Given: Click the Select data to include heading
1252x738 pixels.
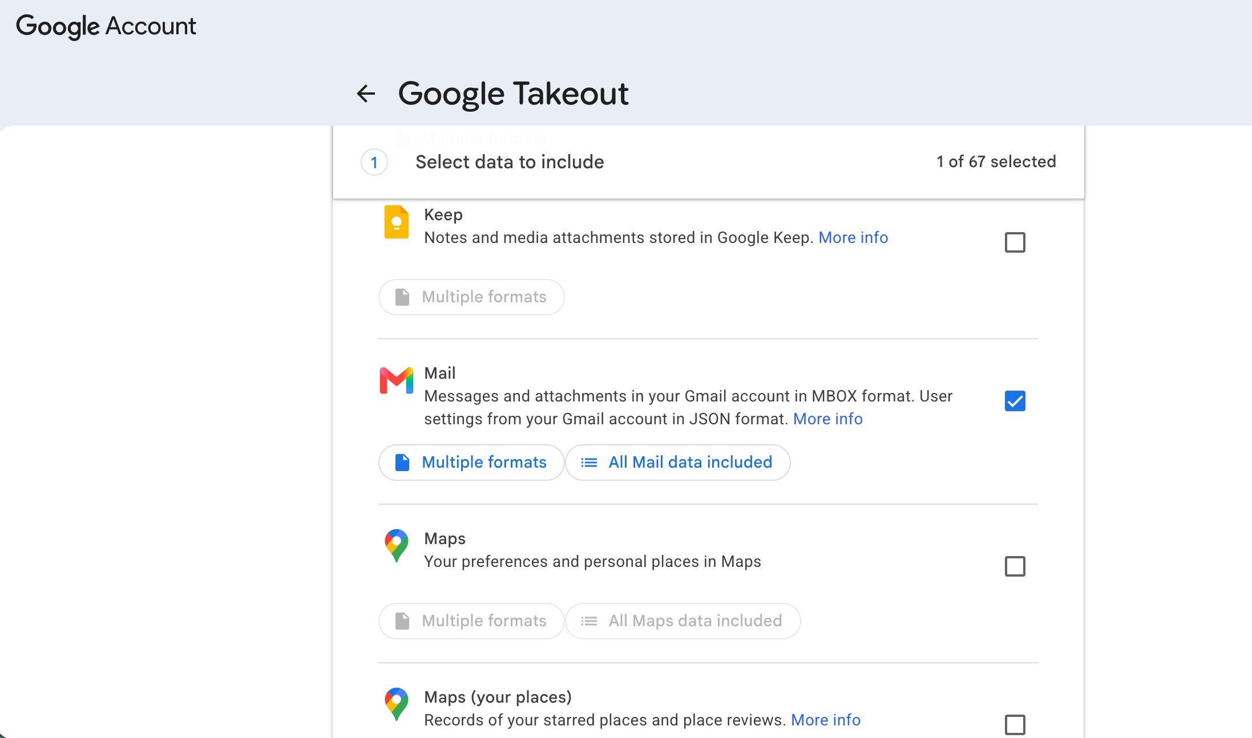Looking at the screenshot, I should tap(510, 162).
